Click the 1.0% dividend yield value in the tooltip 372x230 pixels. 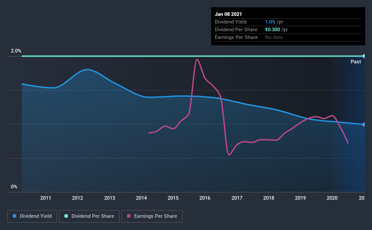pyautogui.click(x=270, y=22)
